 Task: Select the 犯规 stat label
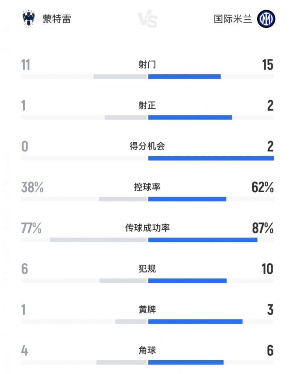tap(147, 269)
